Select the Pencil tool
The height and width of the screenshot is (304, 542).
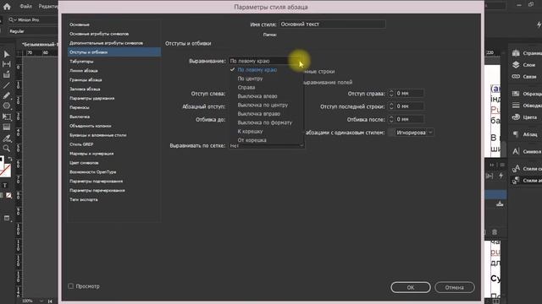tap(7, 95)
